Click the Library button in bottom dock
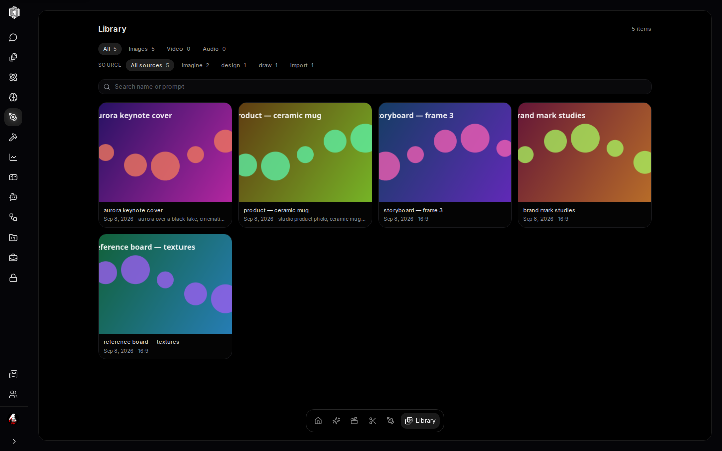Image resolution: width=722 pixels, height=451 pixels. [420, 421]
